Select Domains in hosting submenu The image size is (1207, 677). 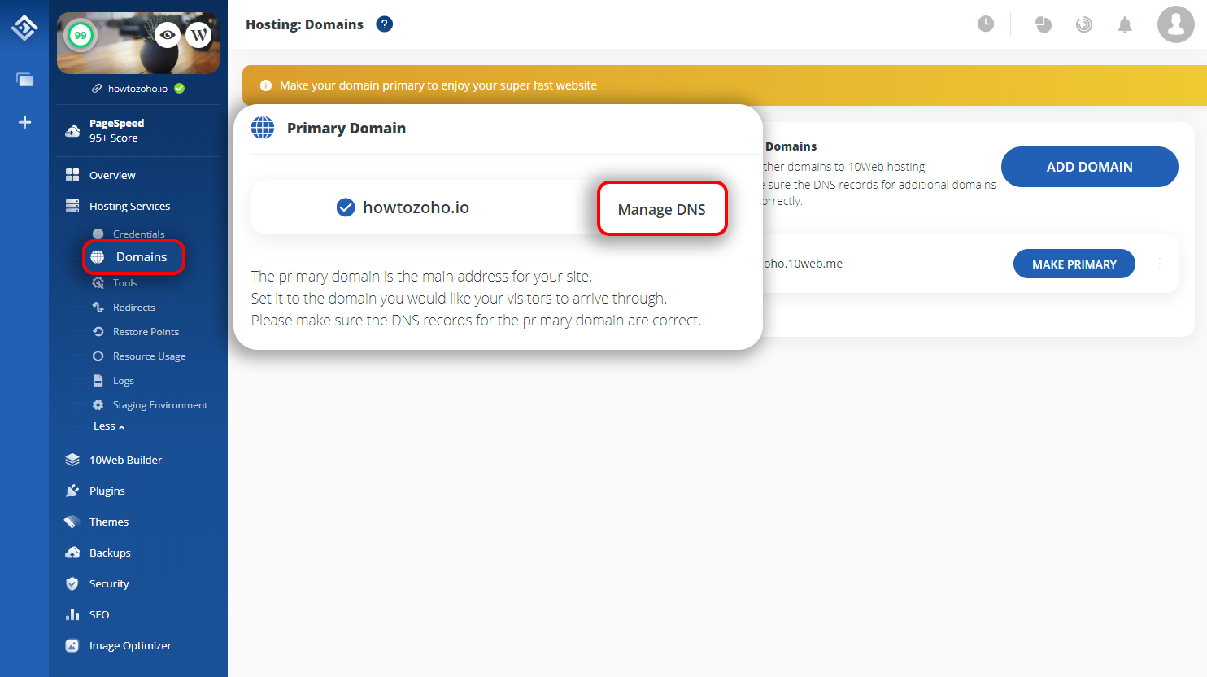[142, 257]
